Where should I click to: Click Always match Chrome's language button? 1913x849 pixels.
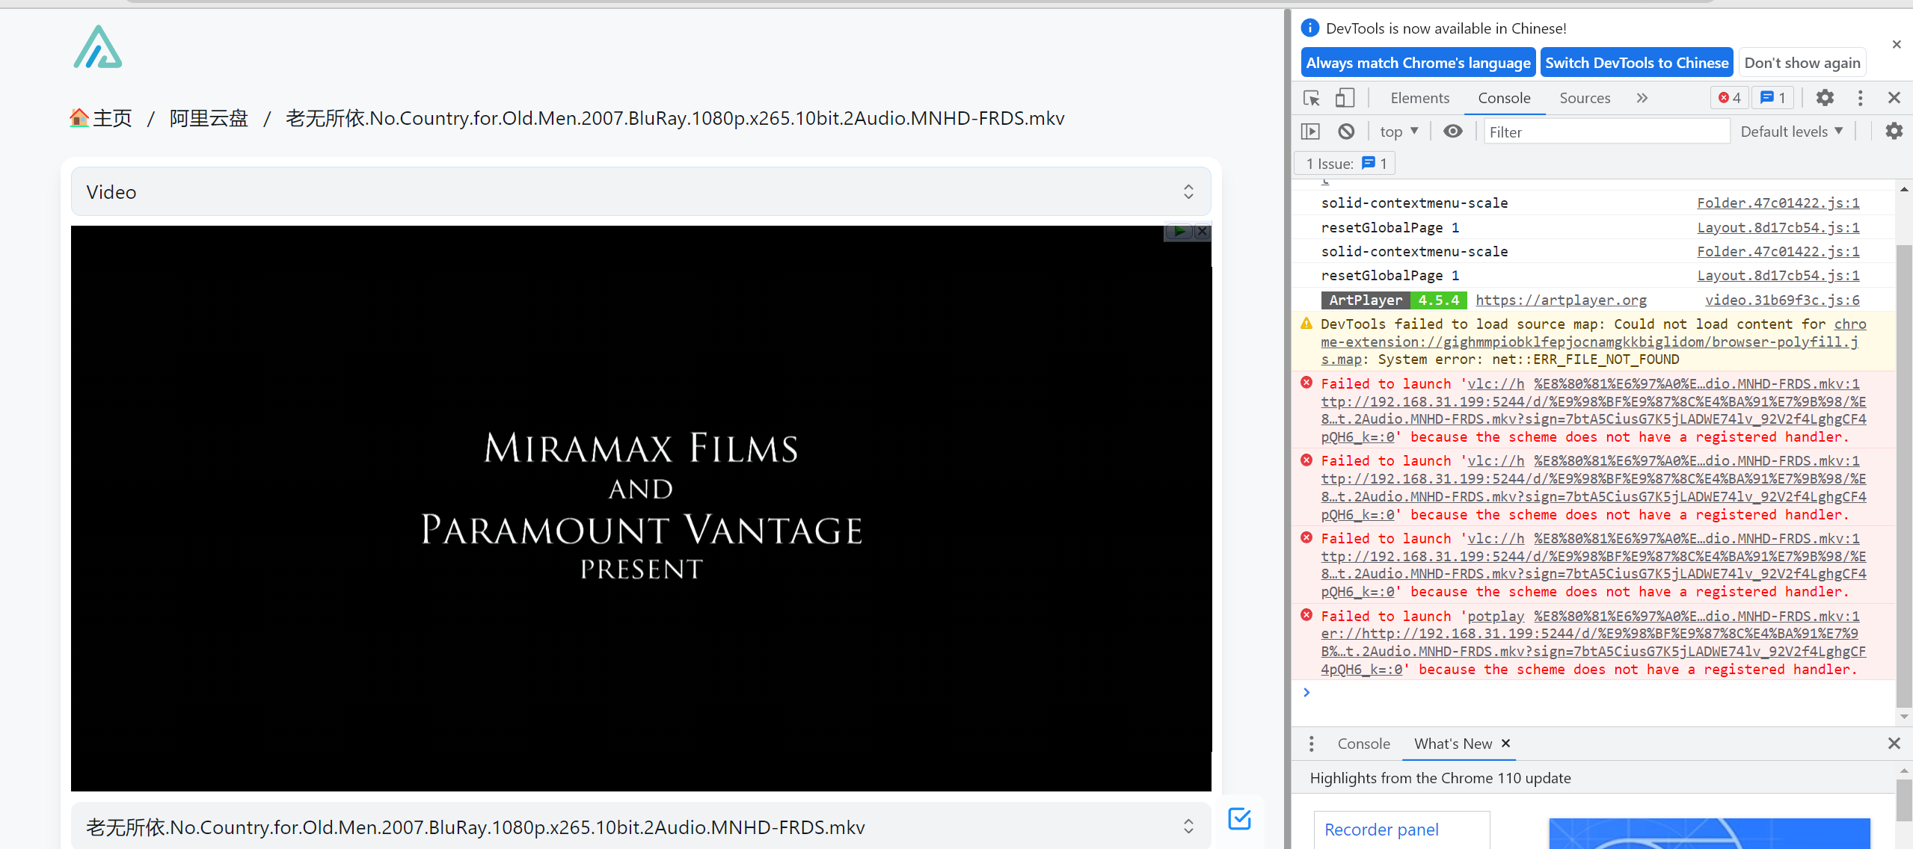point(1418,63)
